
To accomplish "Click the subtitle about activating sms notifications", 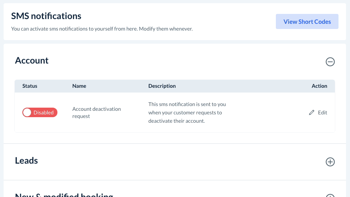I will [x=102, y=29].
